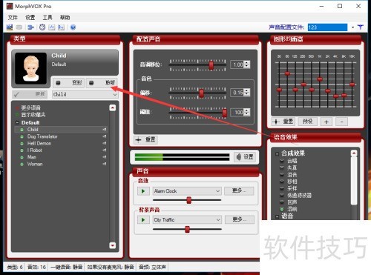
Task: Click 更多 next to Alarm Clock
Action: [239, 190]
